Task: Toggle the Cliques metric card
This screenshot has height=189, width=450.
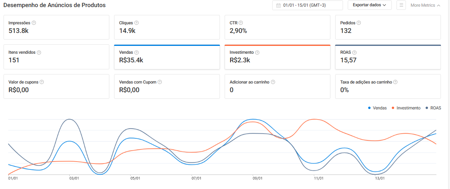Action: pos(167,27)
